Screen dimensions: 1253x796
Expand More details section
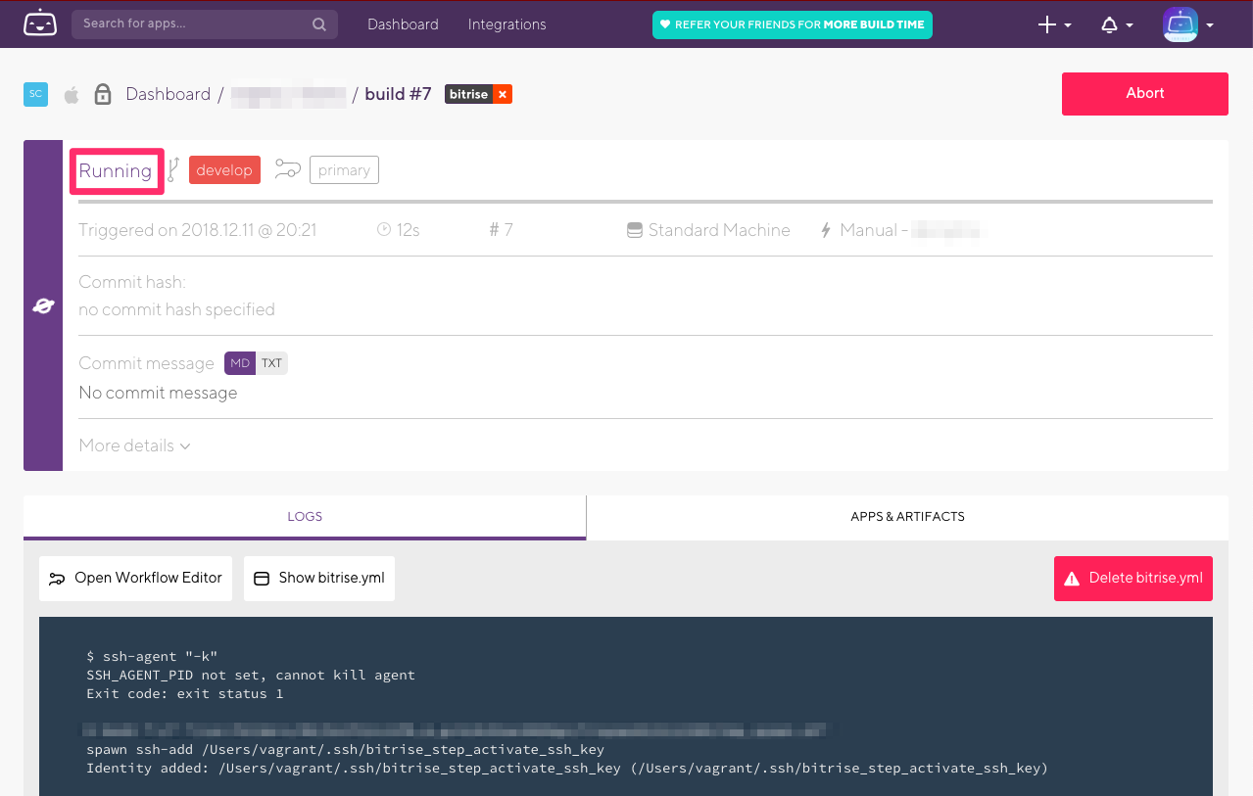click(x=134, y=445)
